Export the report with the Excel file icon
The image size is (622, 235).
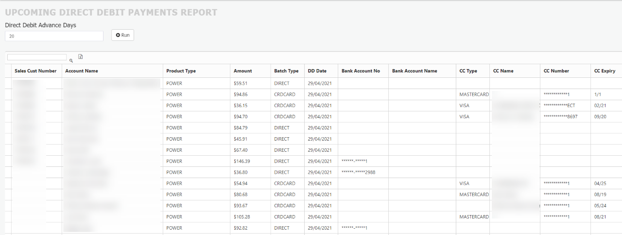click(x=81, y=56)
